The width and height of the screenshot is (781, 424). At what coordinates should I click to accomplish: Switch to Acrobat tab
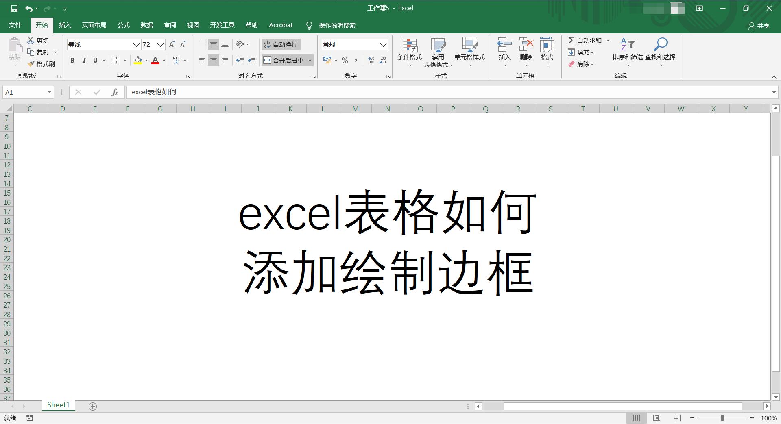point(281,25)
